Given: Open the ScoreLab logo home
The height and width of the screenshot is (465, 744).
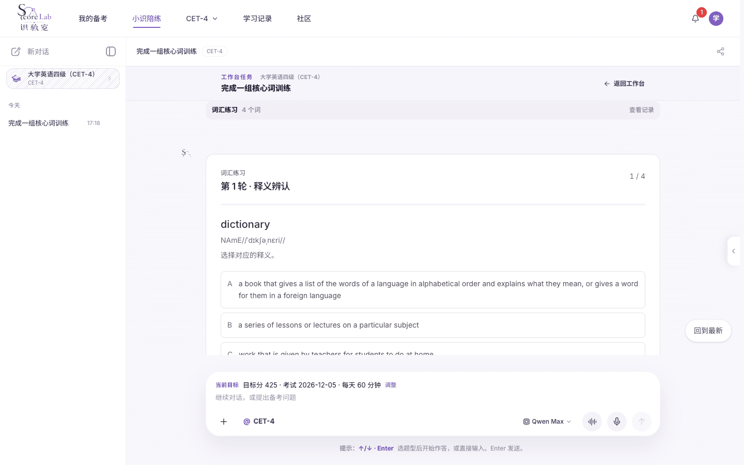Looking at the screenshot, I should [x=35, y=18].
